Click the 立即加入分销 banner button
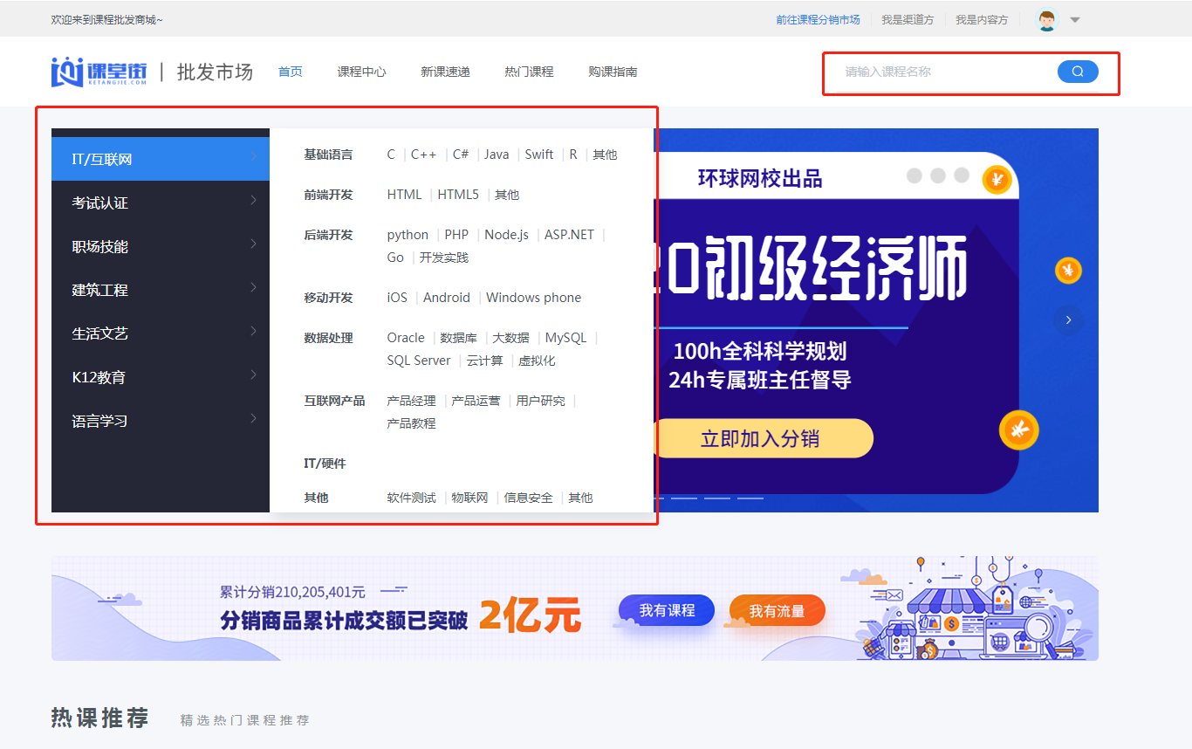The width and height of the screenshot is (1192, 749). pos(761,438)
